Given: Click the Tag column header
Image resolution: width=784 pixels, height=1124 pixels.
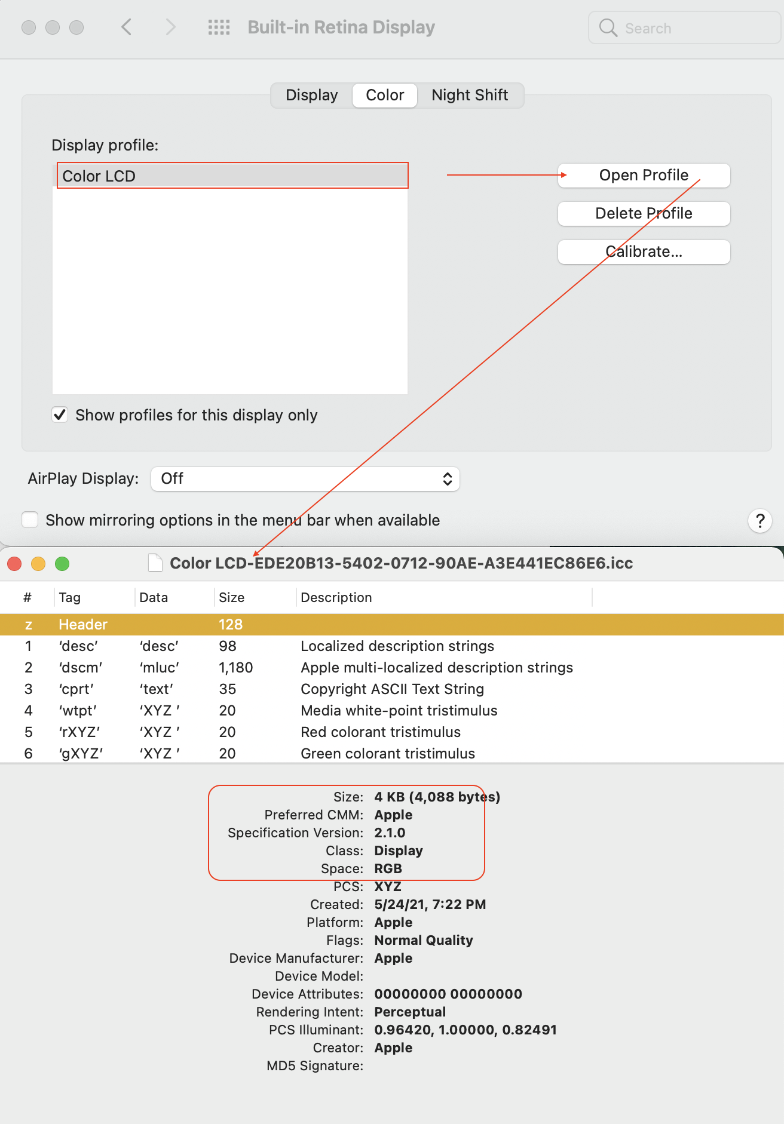Looking at the screenshot, I should (x=94, y=597).
